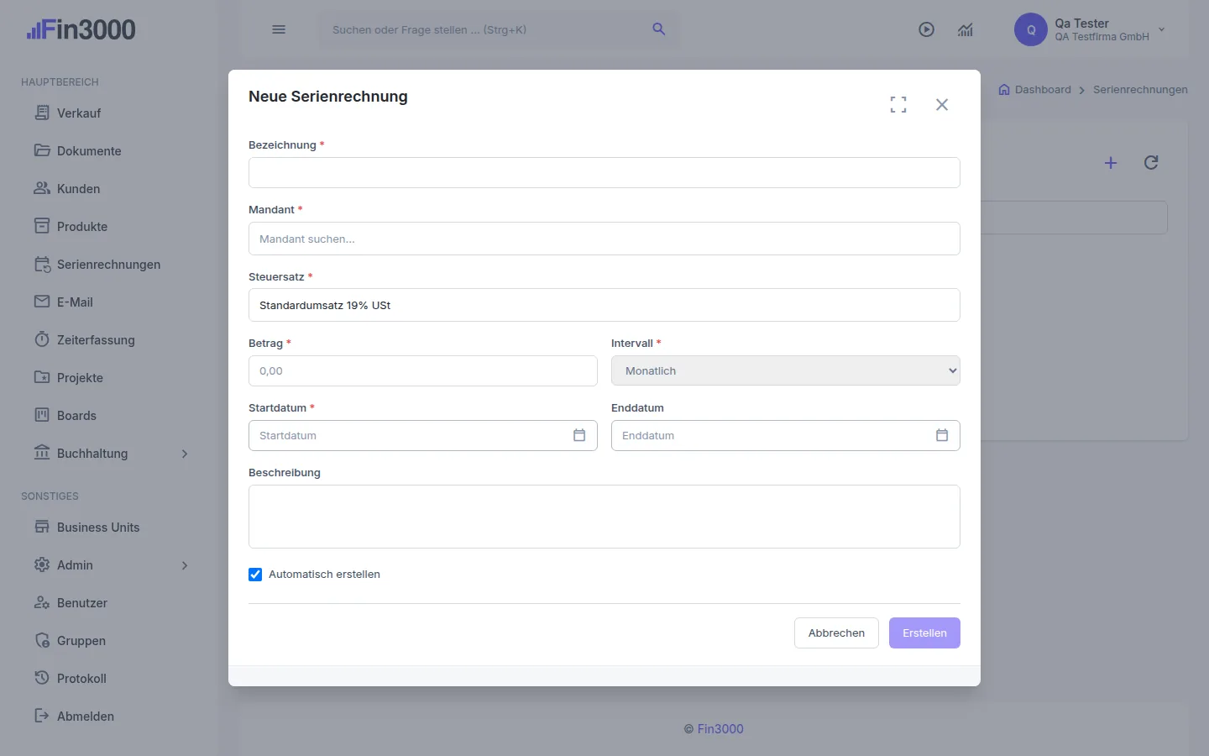Toggle the hamburger menu icon
Image resolution: width=1209 pixels, height=756 pixels.
(279, 29)
